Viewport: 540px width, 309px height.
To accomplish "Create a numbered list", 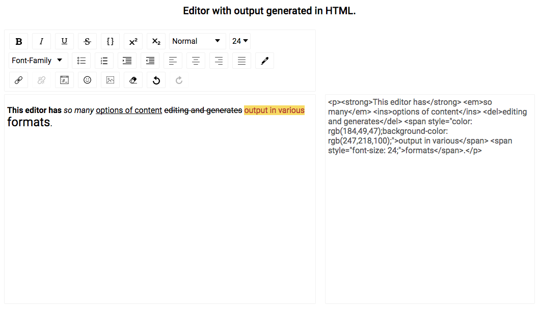I will pos(104,60).
